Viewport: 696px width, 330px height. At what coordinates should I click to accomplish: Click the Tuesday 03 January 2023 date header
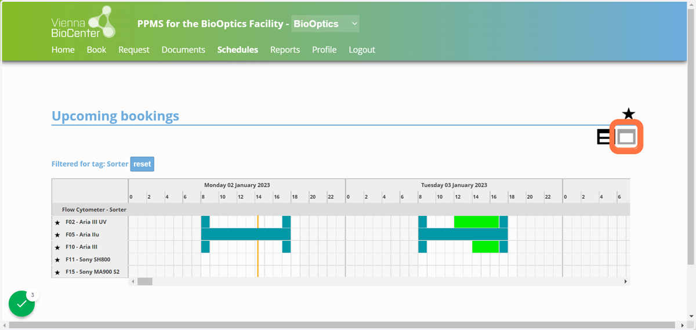click(x=454, y=185)
